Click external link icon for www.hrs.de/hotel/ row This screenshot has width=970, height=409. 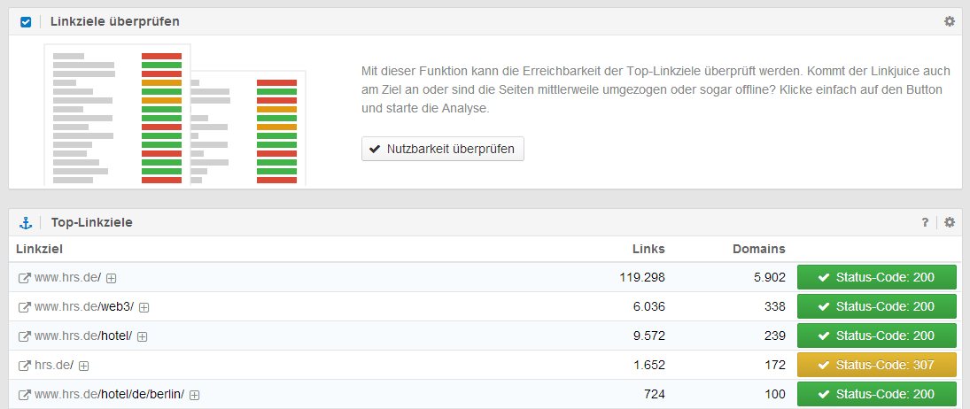pyautogui.click(x=24, y=336)
